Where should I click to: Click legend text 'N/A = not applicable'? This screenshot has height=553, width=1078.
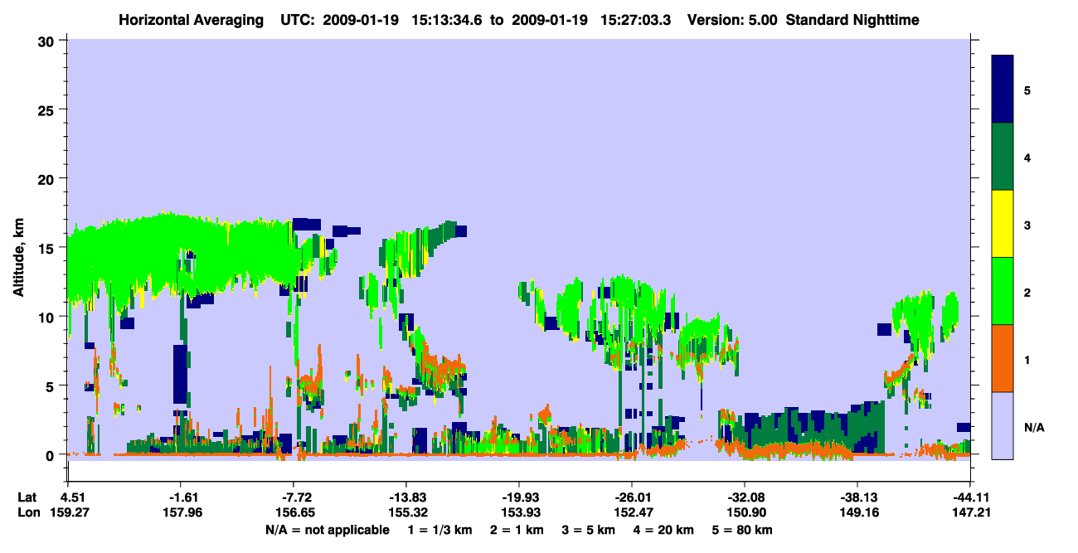click(x=327, y=529)
